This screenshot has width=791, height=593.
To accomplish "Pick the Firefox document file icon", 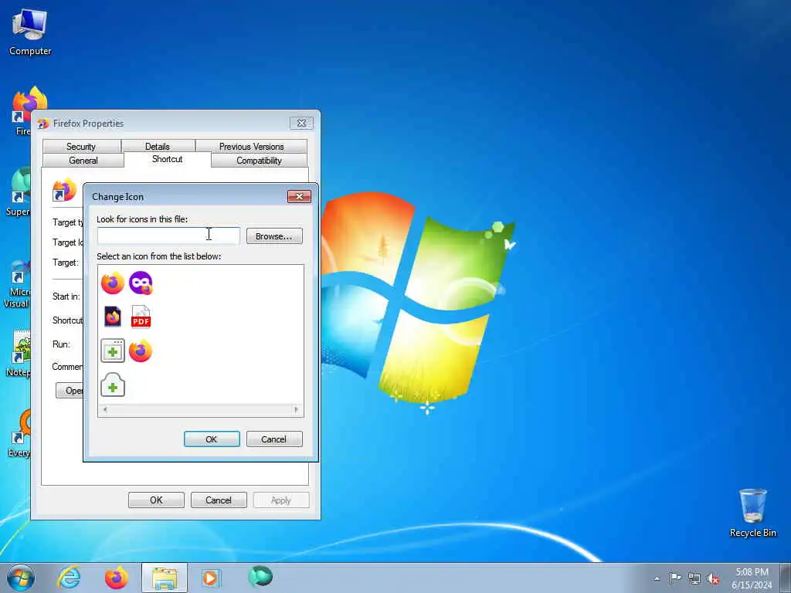I will [113, 317].
